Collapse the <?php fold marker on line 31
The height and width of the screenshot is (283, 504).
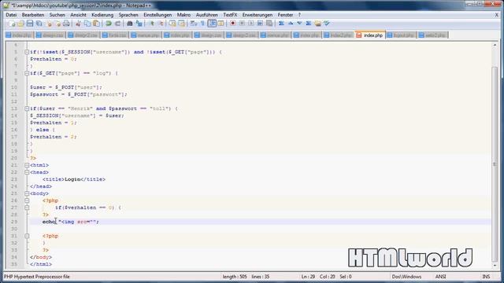(x=27, y=236)
